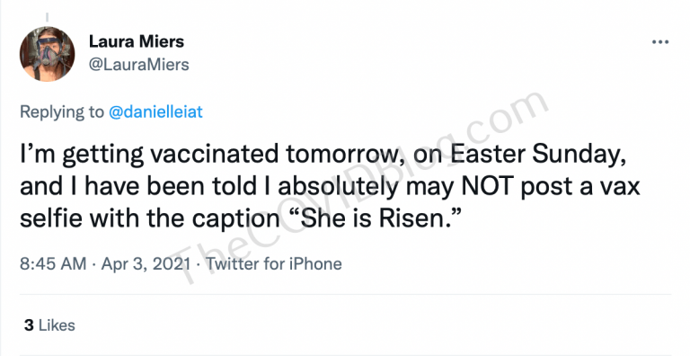Click Laura Miers' profile avatar photo

pos(47,54)
